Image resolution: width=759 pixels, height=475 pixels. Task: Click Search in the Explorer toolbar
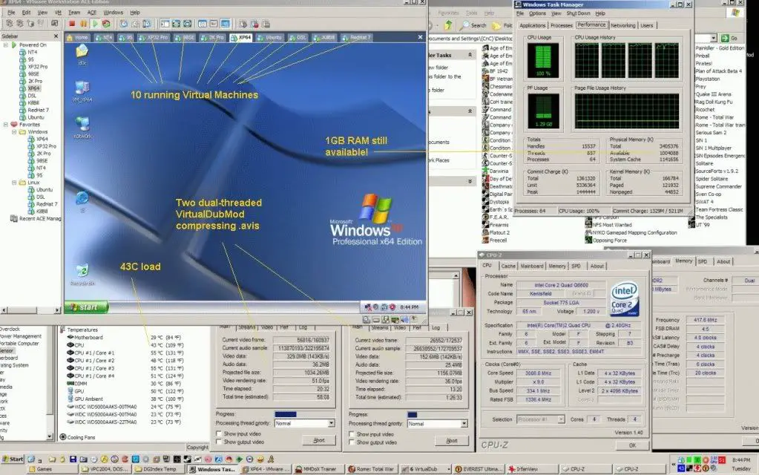(x=473, y=25)
